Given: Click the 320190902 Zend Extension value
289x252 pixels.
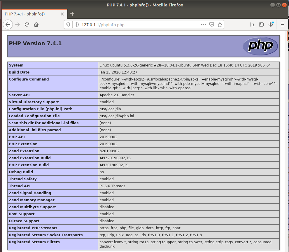Looking at the screenshot, I should 109,151.
